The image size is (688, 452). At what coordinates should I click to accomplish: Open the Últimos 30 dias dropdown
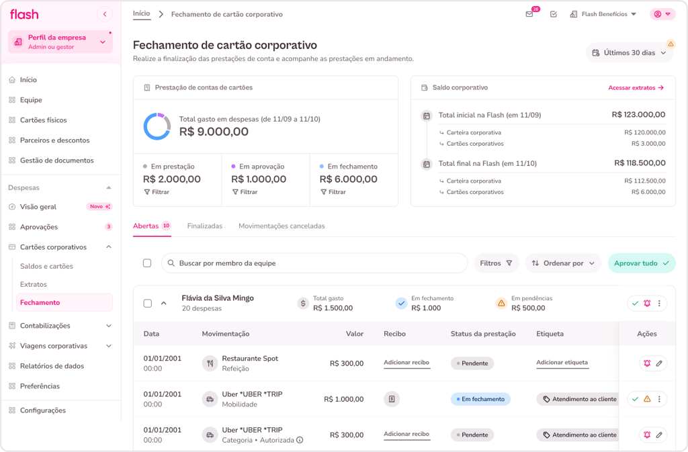coord(629,52)
